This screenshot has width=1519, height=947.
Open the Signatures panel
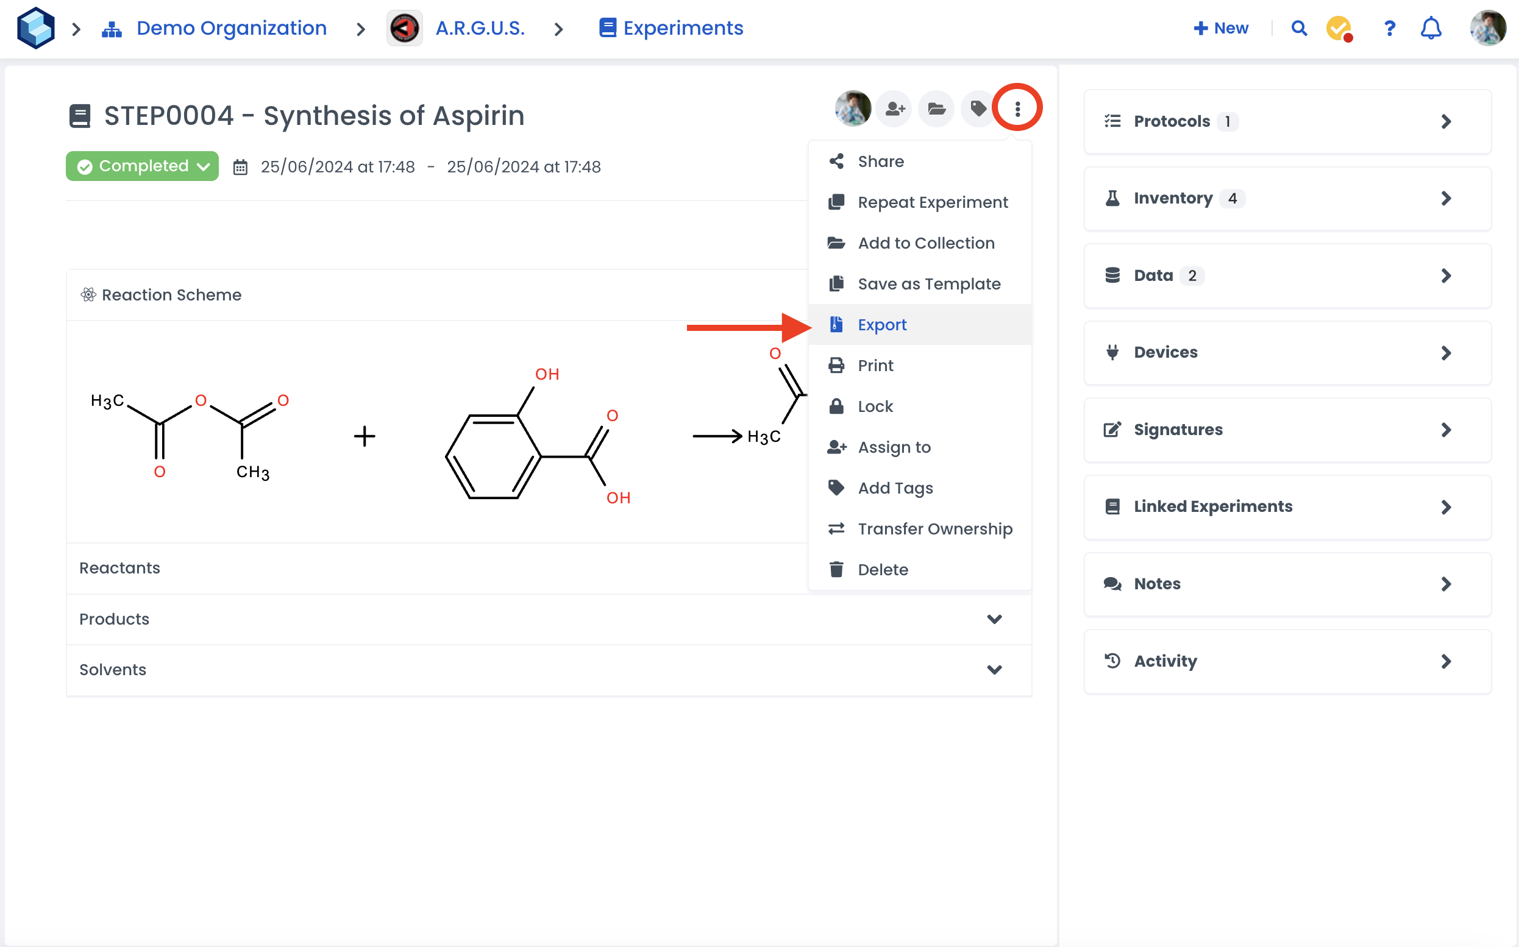pos(1287,430)
